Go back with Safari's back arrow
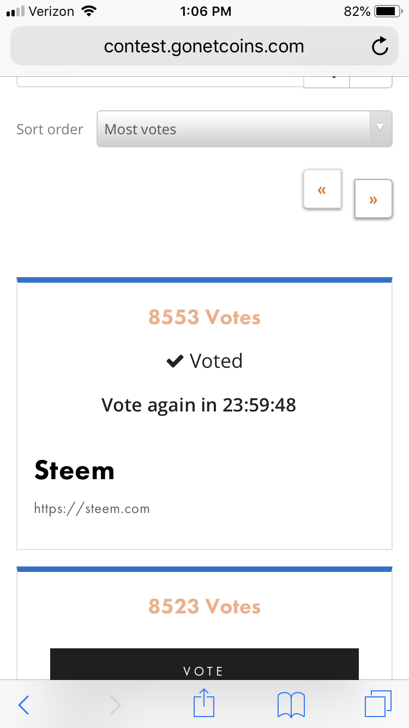The image size is (409, 728). 23,705
